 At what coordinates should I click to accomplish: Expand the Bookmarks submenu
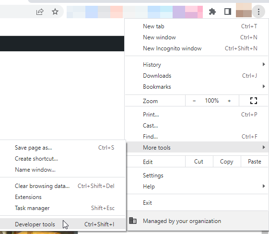tap(197, 87)
